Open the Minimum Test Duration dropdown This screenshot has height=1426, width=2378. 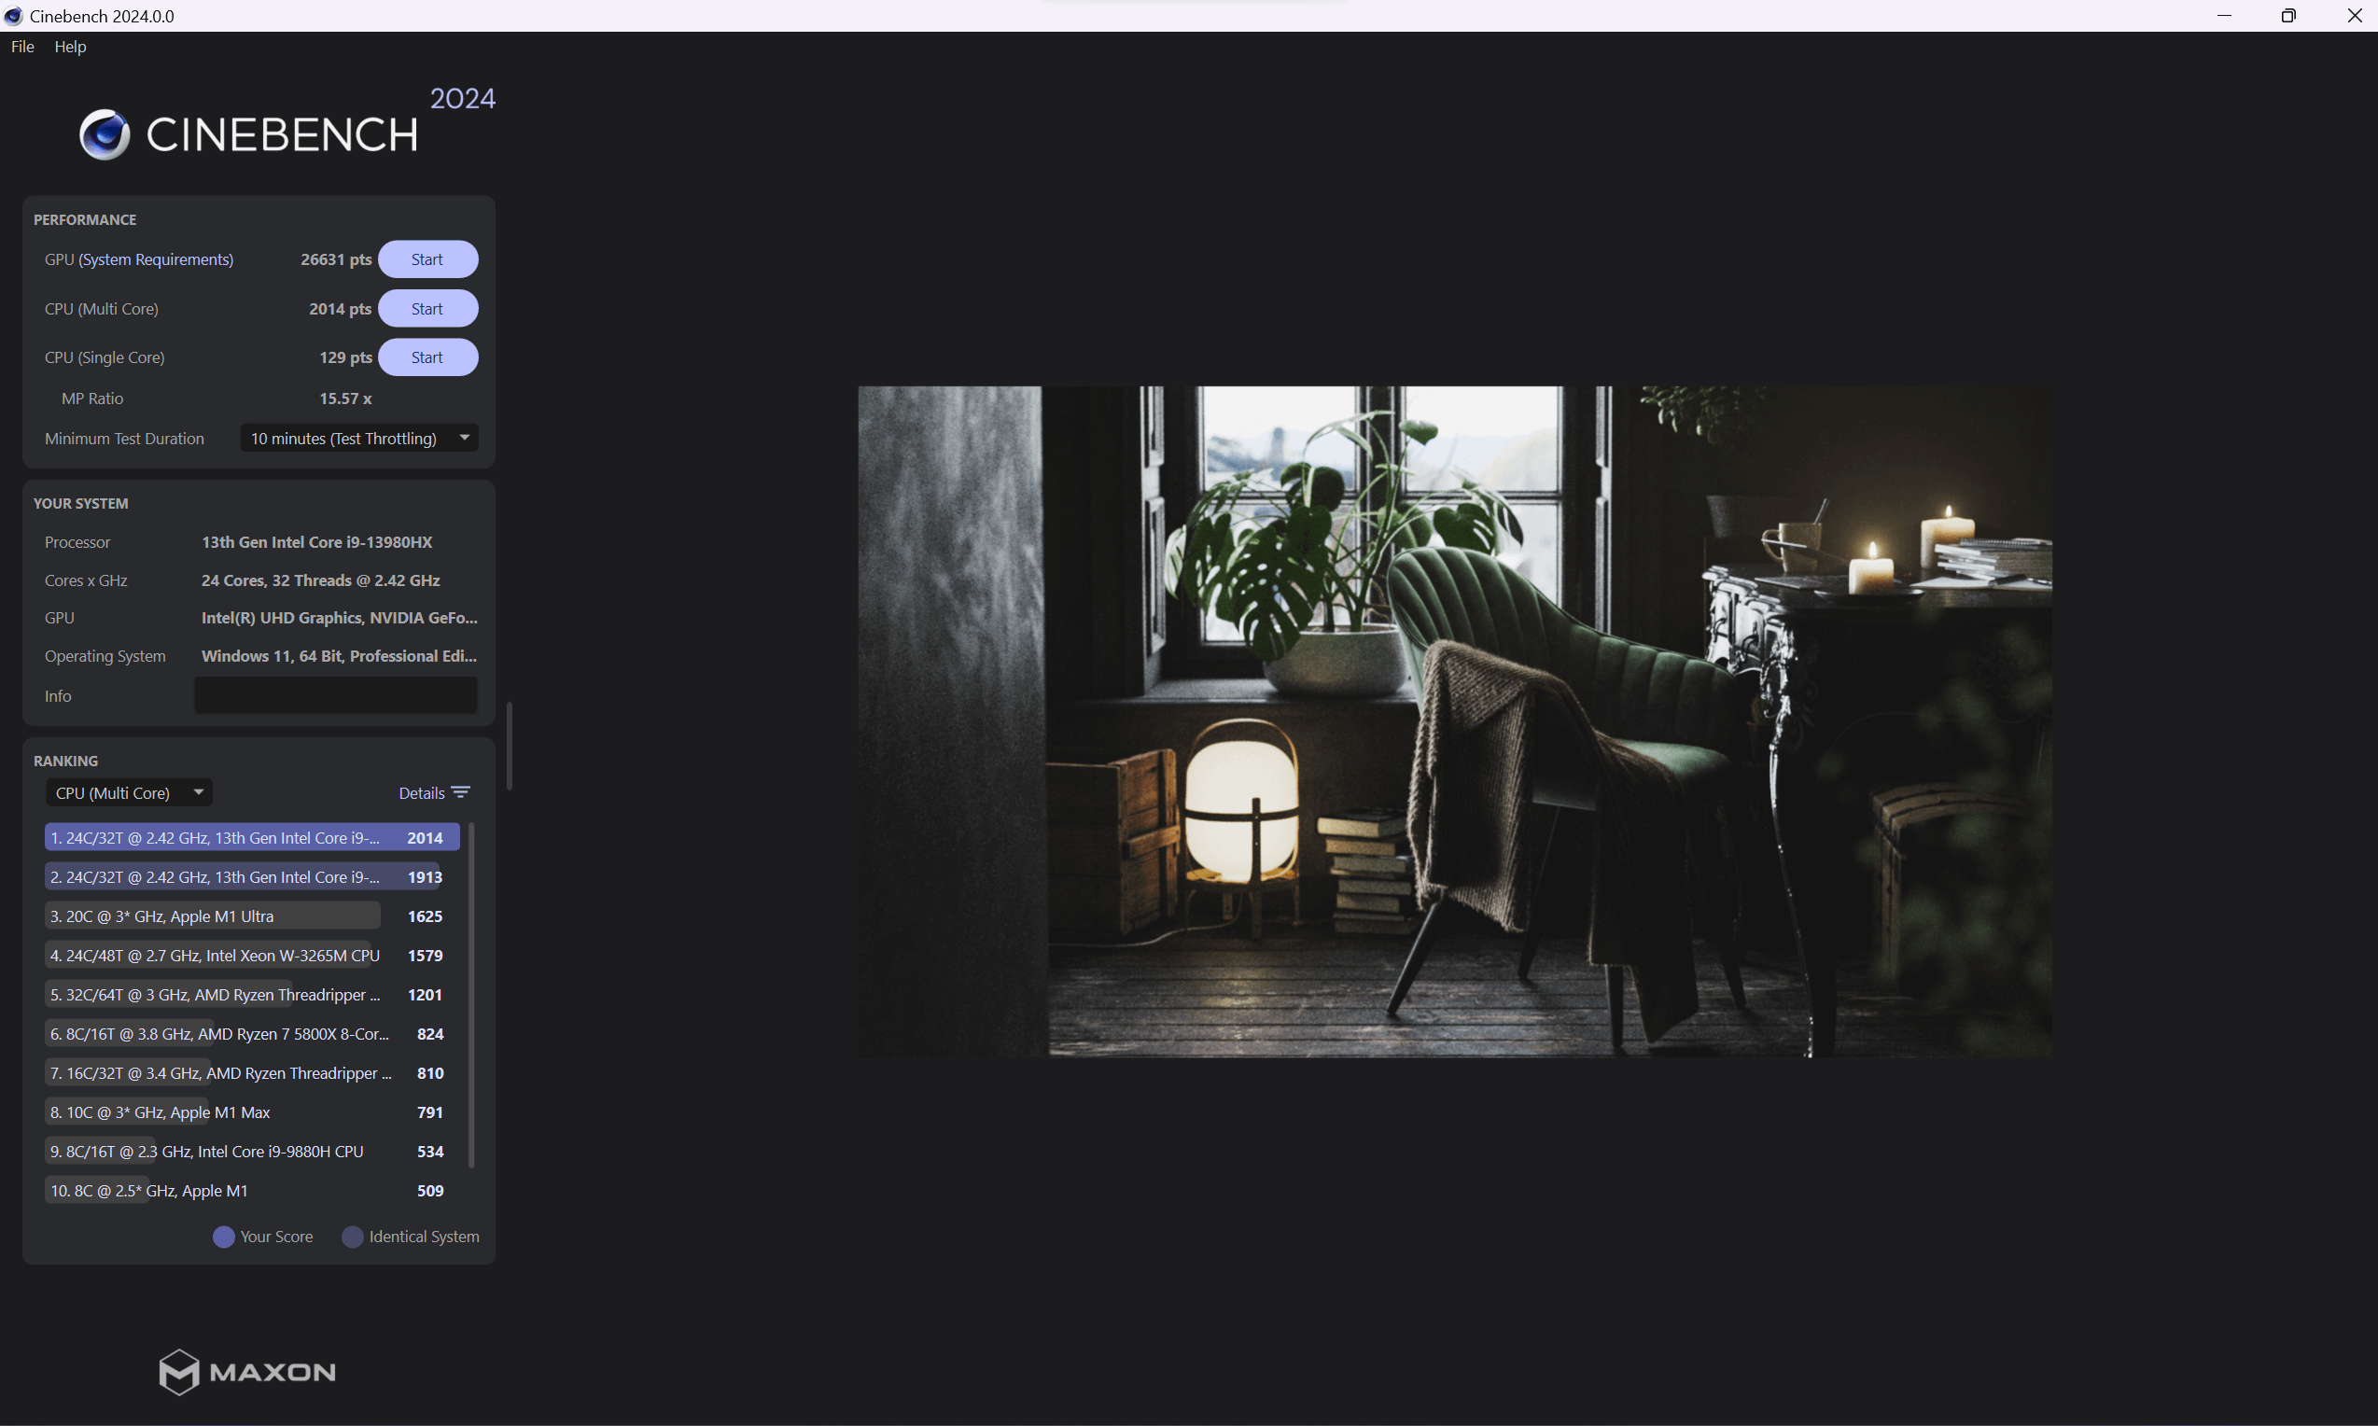tap(359, 439)
